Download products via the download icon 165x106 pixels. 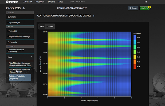pyautogui.click(x=24, y=8)
